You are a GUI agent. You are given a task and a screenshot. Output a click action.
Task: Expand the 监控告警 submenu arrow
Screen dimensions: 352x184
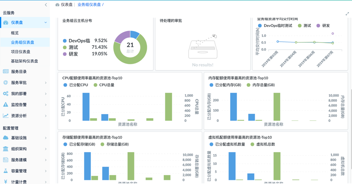click(x=46, y=105)
